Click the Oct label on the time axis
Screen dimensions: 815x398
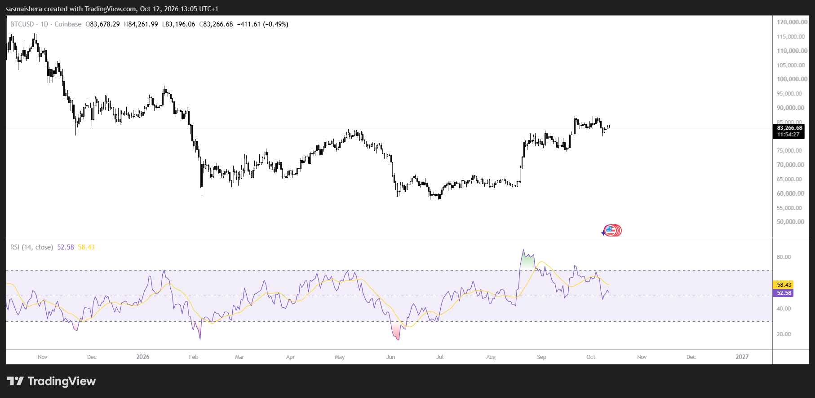click(x=591, y=357)
